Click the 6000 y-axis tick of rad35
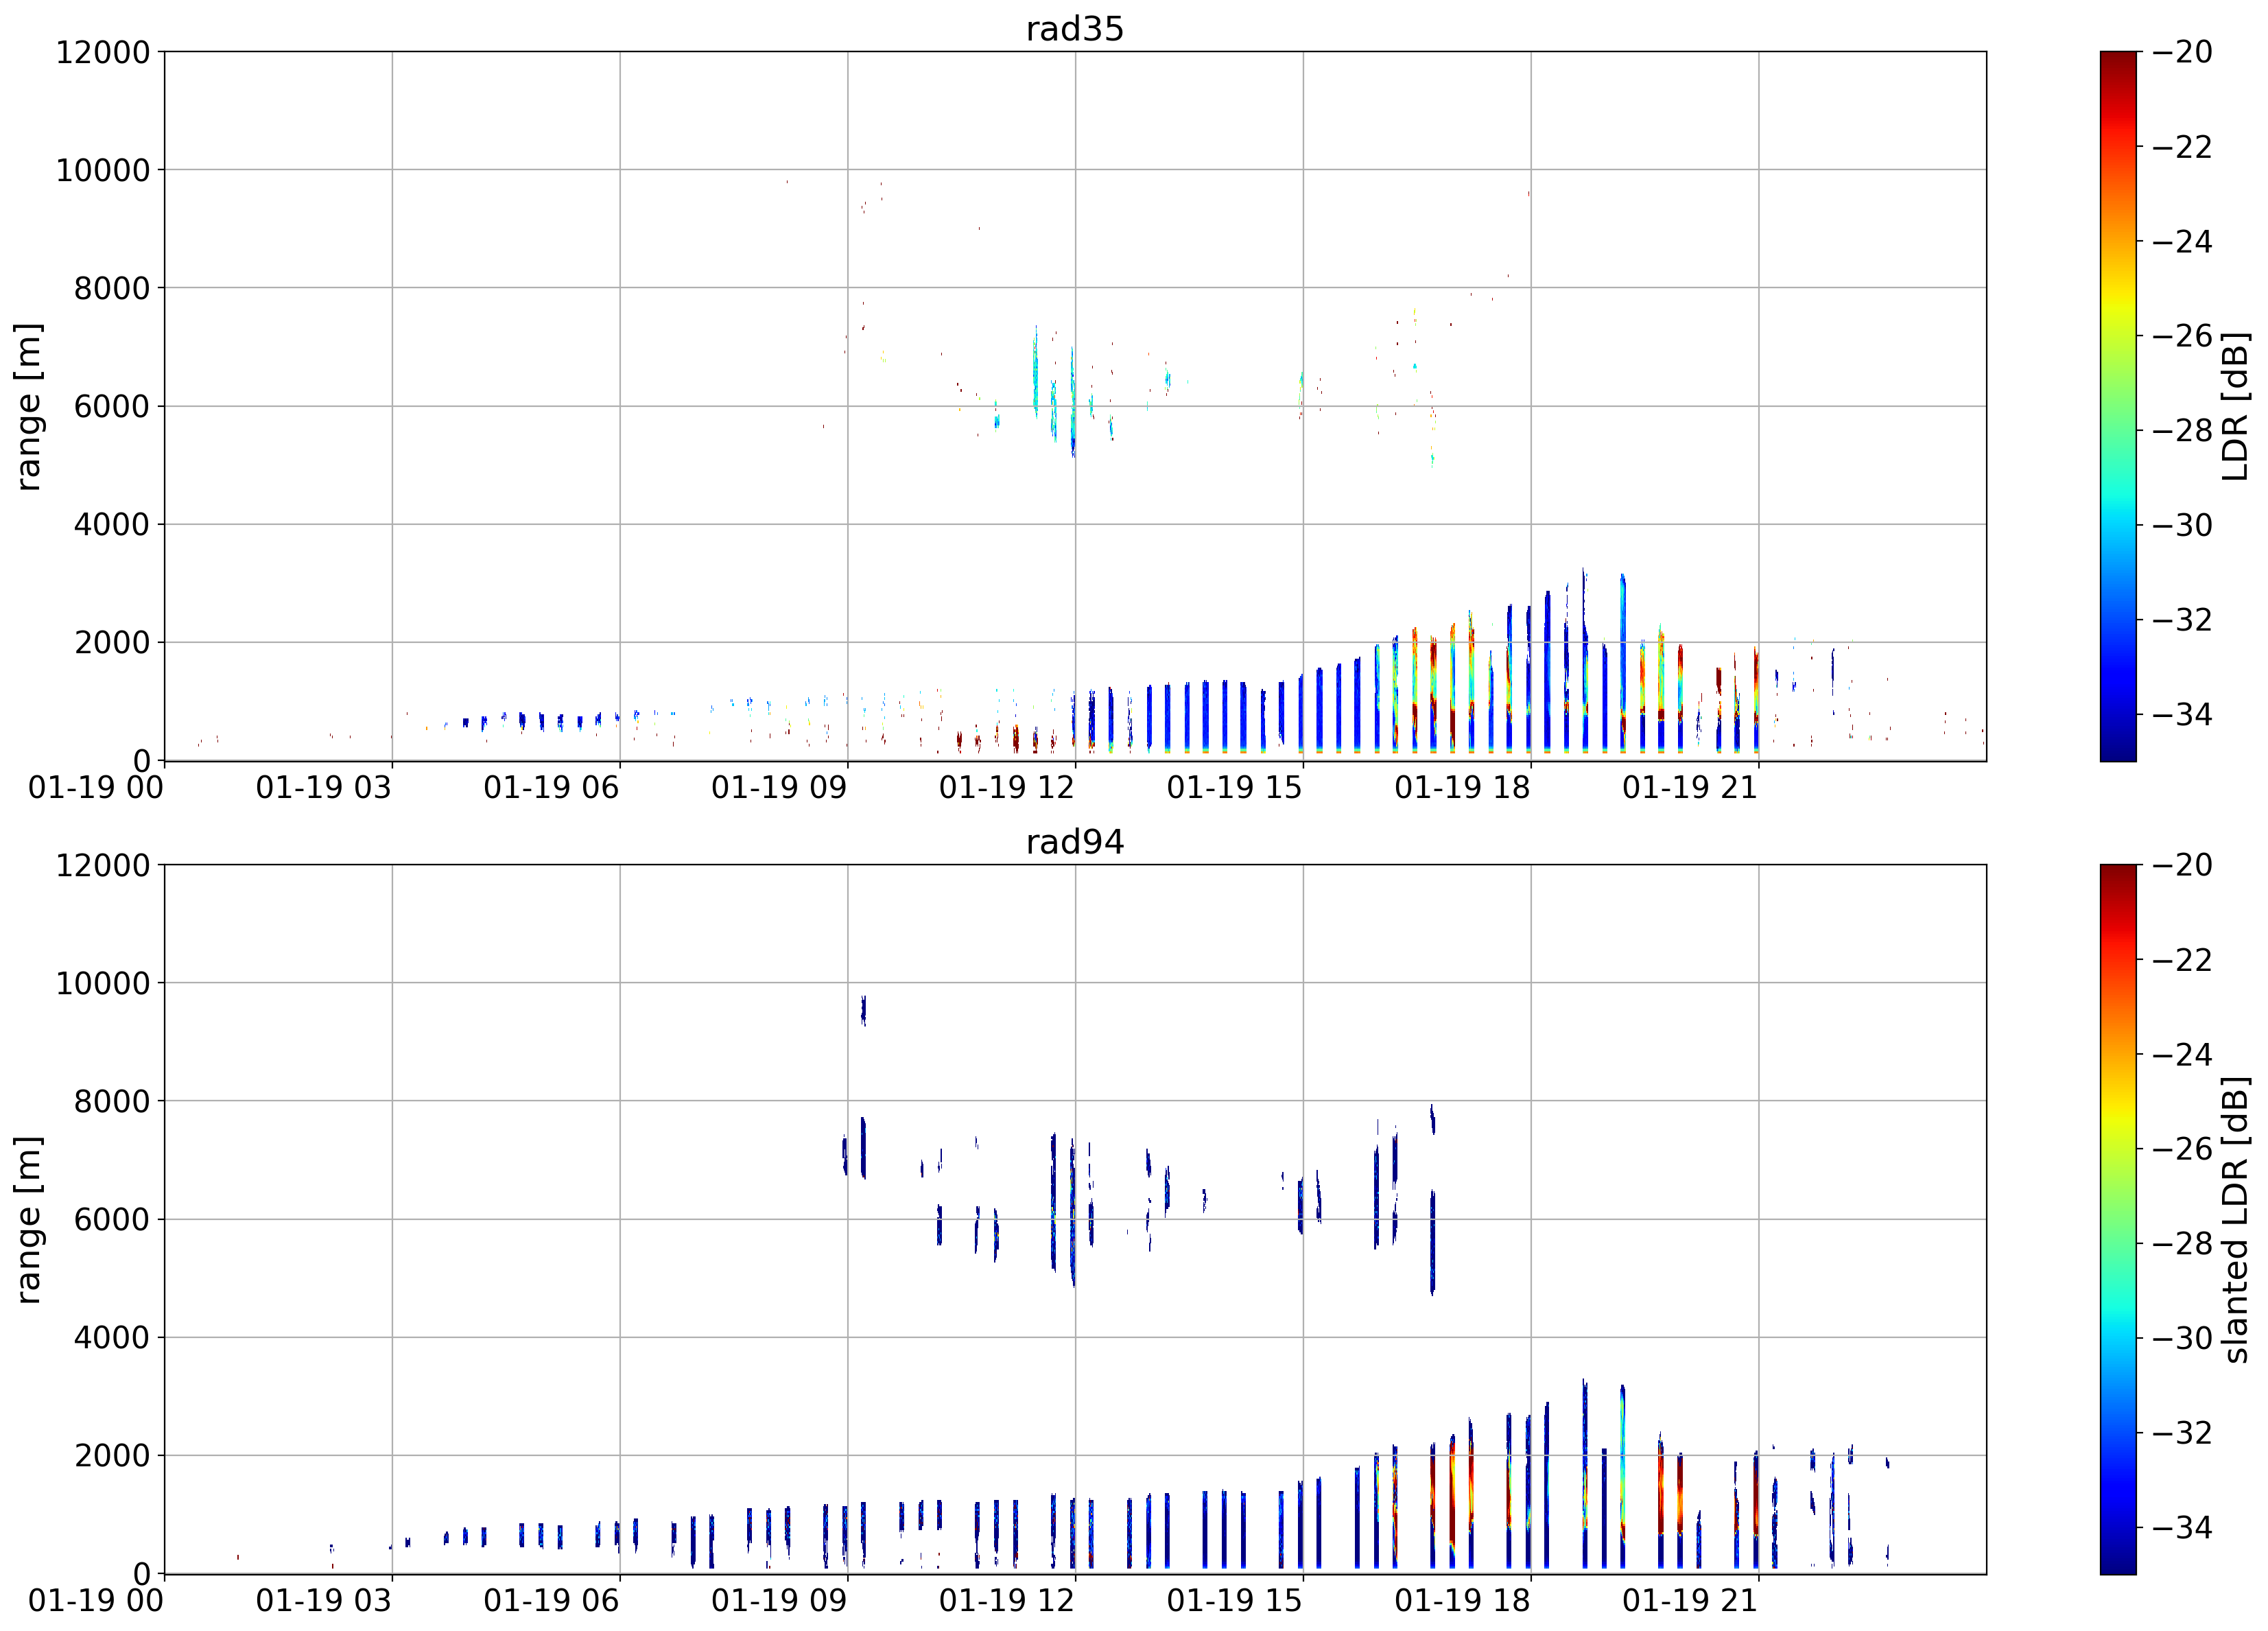 (111, 406)
